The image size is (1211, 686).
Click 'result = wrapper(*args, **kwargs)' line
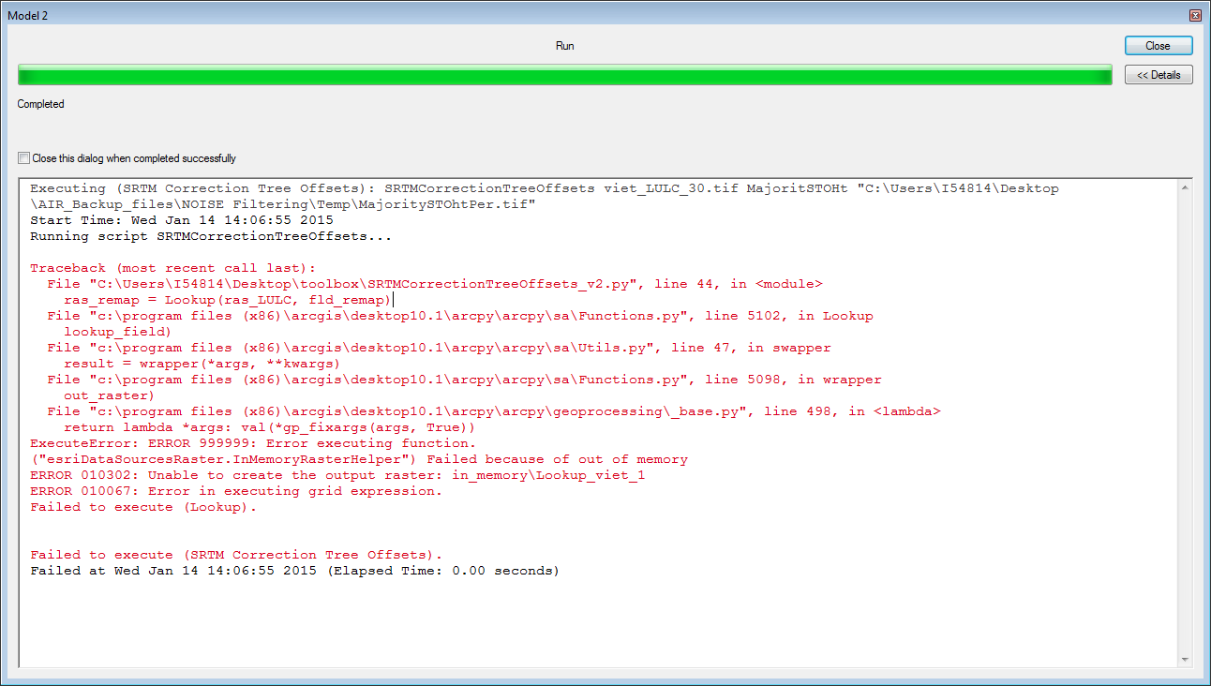[x=202, y=364]
